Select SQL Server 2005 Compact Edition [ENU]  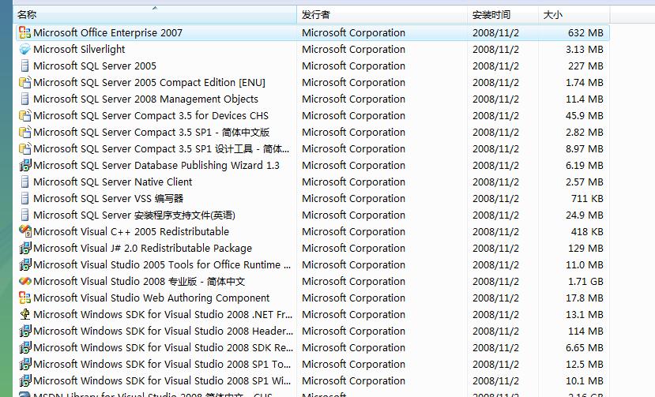149,83
